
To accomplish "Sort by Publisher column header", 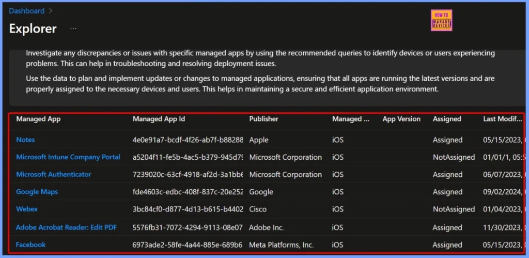I will pyautogui.click(x=264, y=119).
